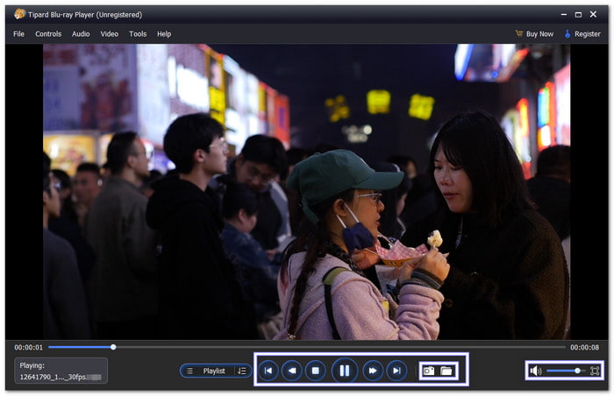Click the rewind button
This screenshot has height=396, width=614.
(x=292, y=371)
